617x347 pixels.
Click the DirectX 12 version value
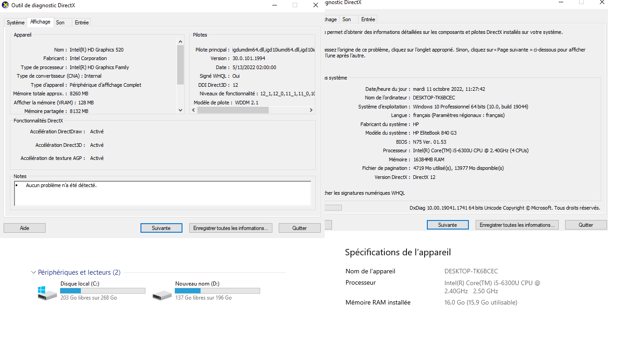pyautogui.click(x=424, y=177)
